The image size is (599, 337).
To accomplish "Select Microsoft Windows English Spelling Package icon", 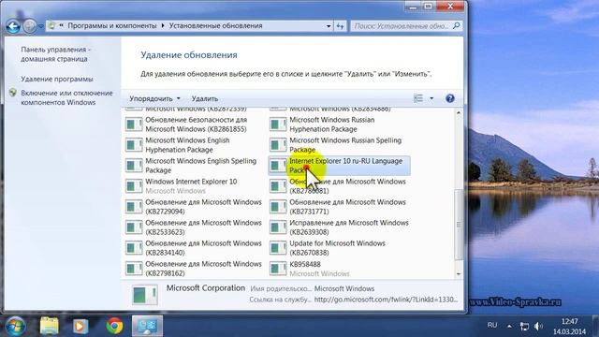I will click(x=134, y=166).
